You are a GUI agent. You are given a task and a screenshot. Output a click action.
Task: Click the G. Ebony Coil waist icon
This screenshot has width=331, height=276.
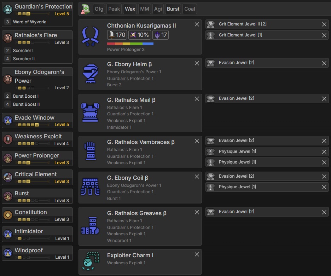pos(90,187)
